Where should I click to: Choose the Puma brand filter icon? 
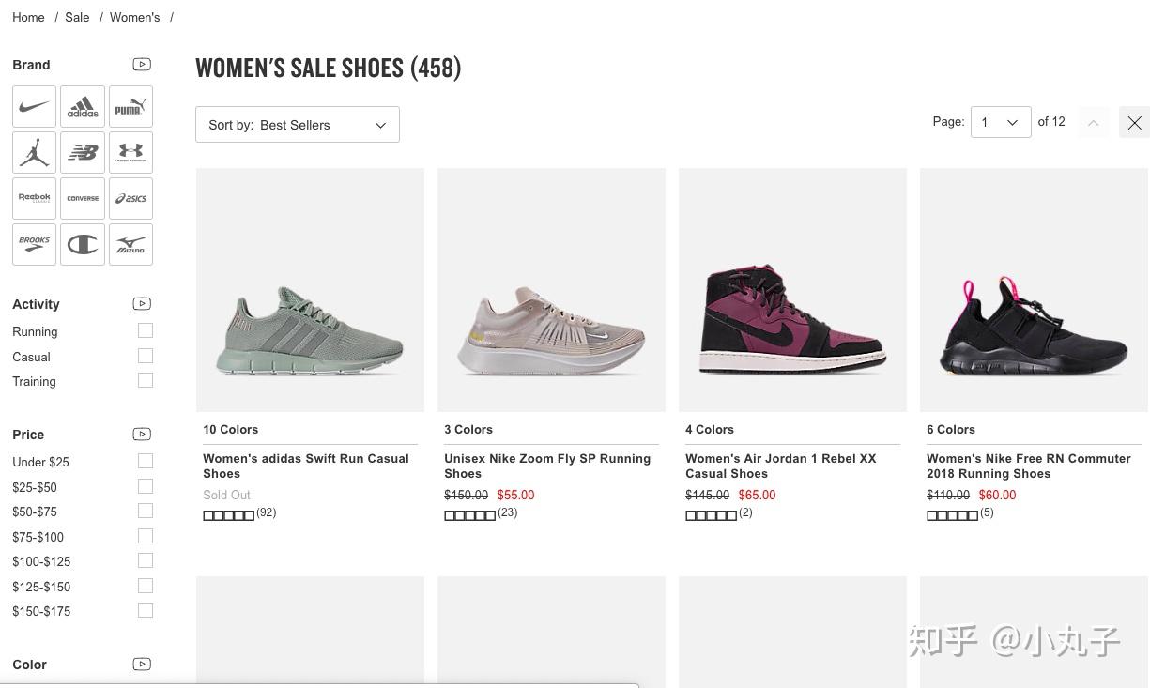point(130,107)
